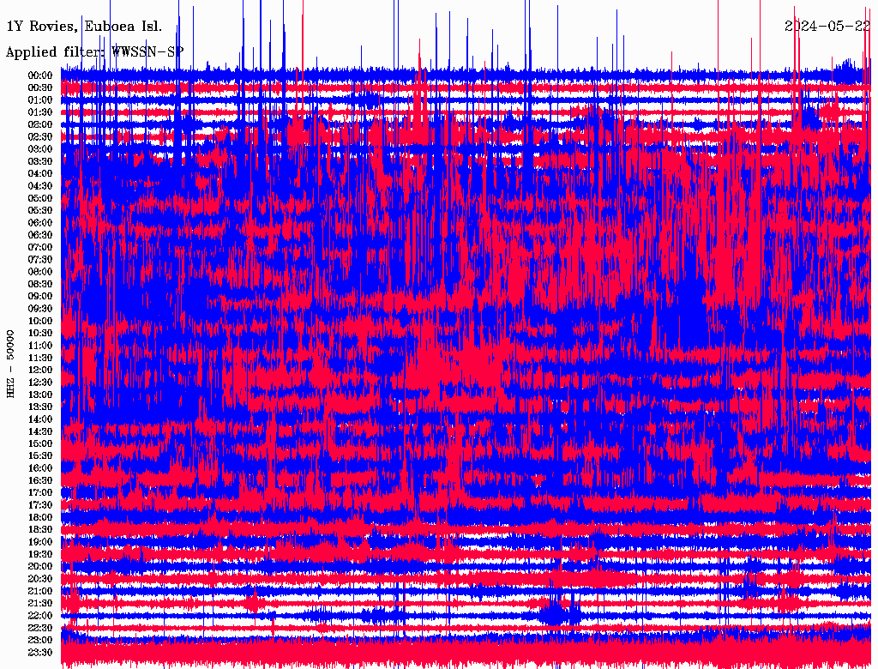Select the 04:30 time label
The width and height of the screenshot is (878, 669).
tap(40, 186)
